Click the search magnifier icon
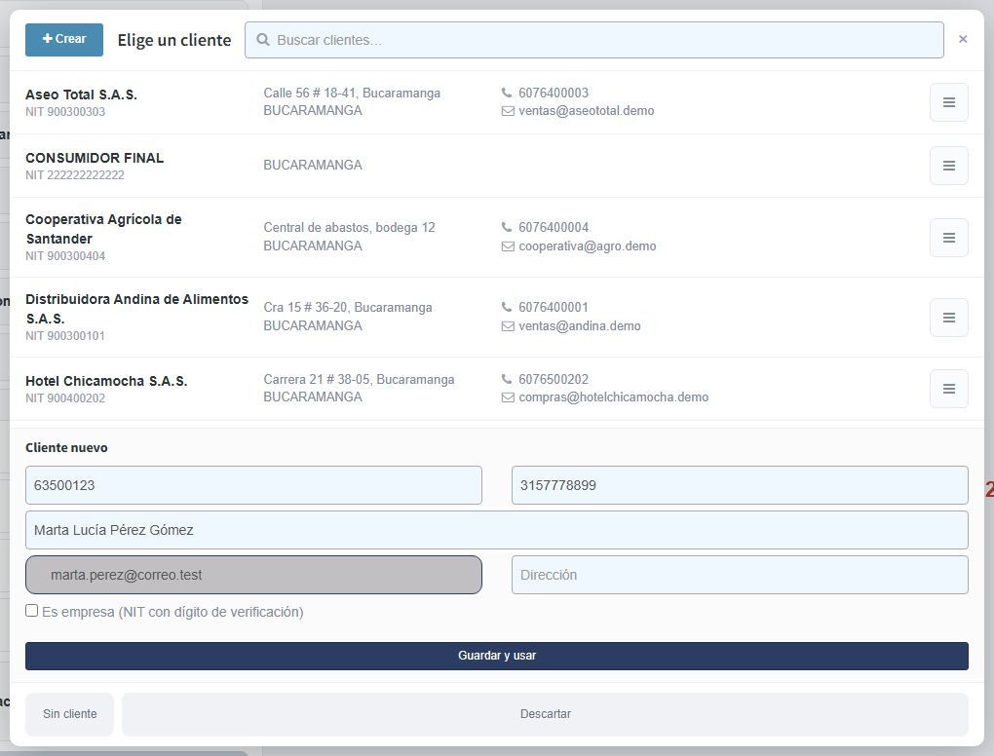 (x=262, y=40)
